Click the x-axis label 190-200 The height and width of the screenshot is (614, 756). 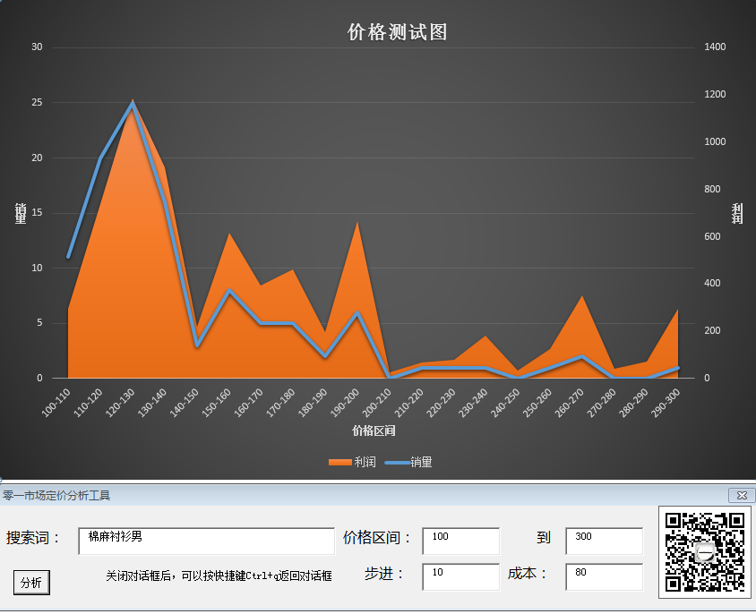pyautogui.click(x=345, y=403)
